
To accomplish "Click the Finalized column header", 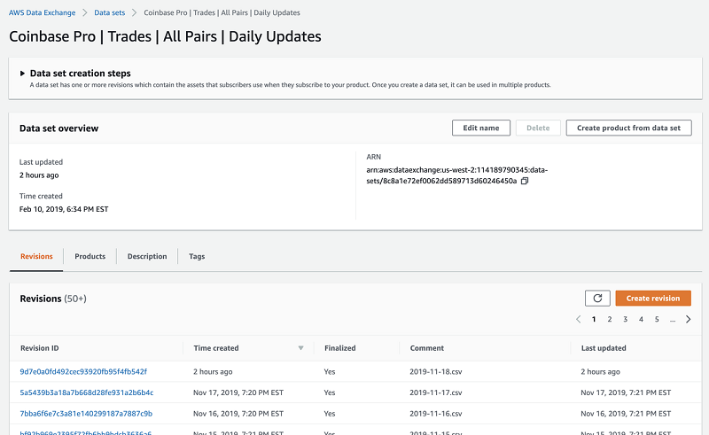I will (340, 348).
